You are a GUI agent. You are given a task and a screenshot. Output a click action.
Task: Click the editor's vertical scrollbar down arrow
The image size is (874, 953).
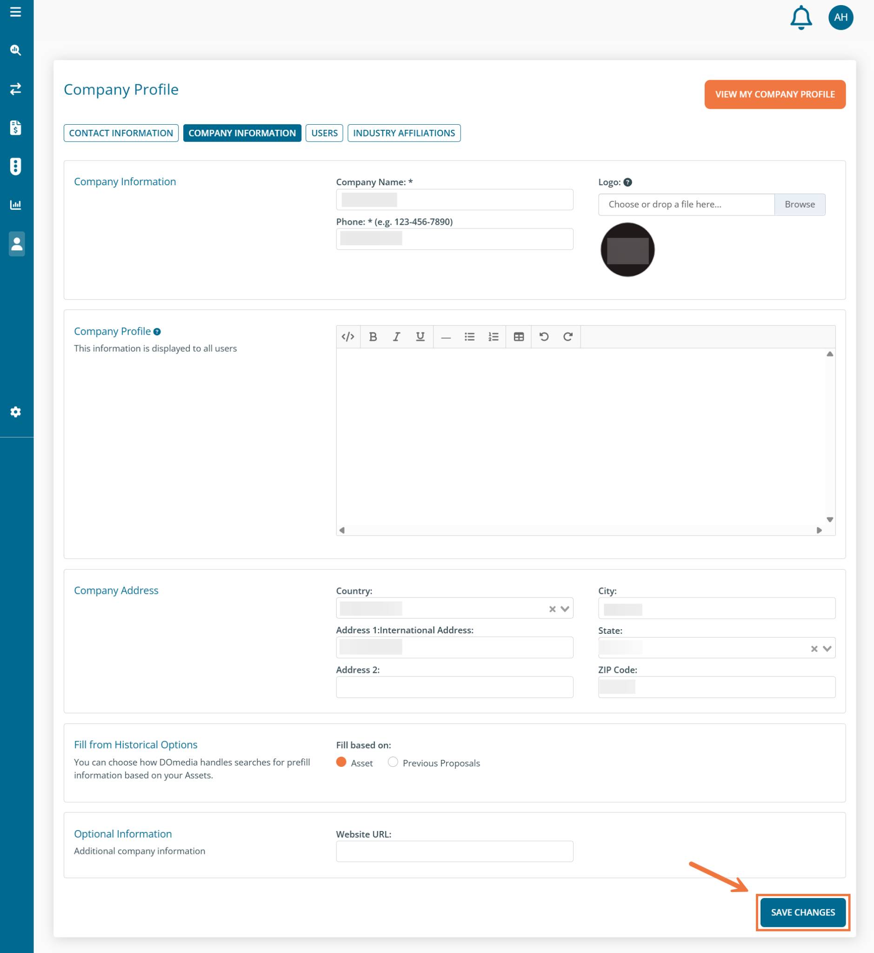coord(829,520)
